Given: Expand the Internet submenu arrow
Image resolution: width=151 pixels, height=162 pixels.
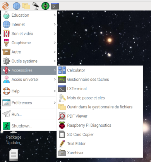Looking at the screenshot, I should [x=55, y=24].
